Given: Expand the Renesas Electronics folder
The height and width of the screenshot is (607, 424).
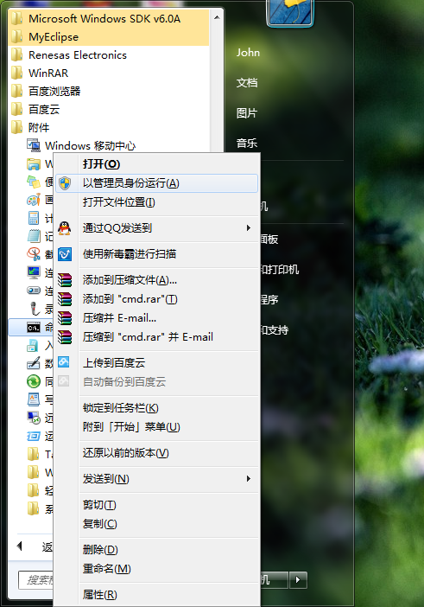Looking at the screenshot, I should click(109, 55).
